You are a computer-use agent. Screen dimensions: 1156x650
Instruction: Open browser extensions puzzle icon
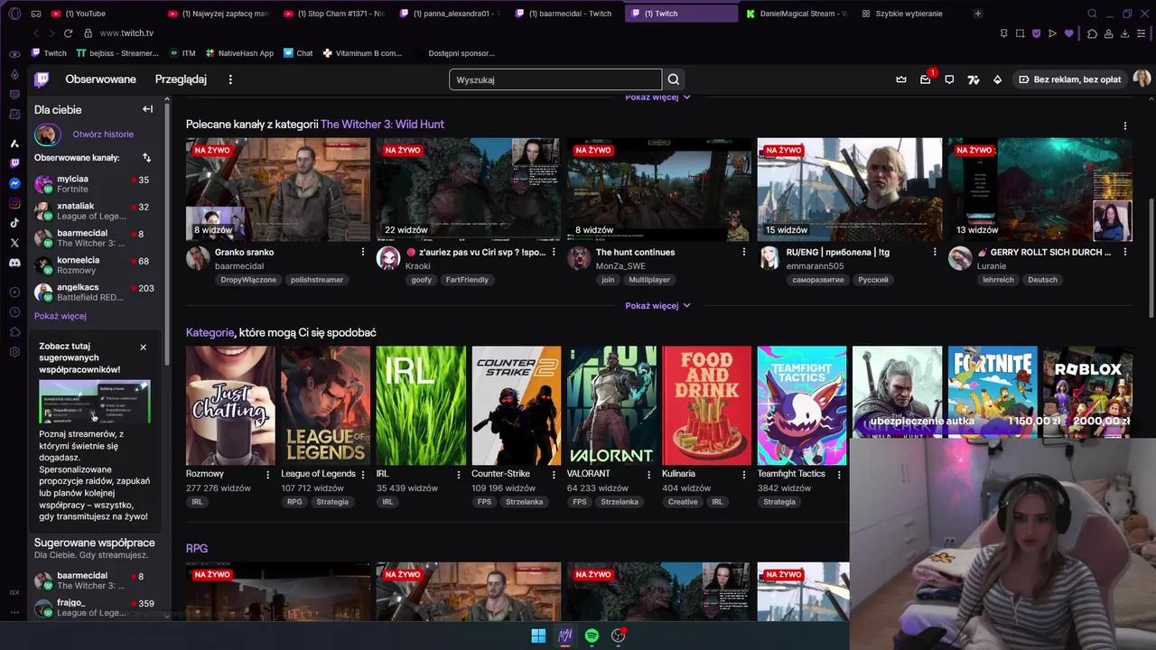click(1092, 33)
